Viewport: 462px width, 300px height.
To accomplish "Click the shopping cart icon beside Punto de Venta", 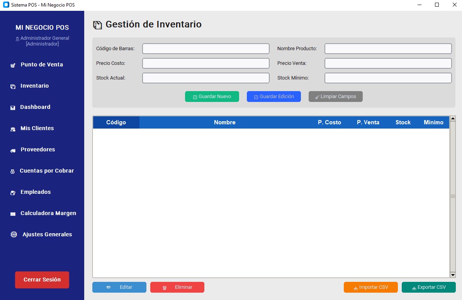I will click(x=13, y=65).
